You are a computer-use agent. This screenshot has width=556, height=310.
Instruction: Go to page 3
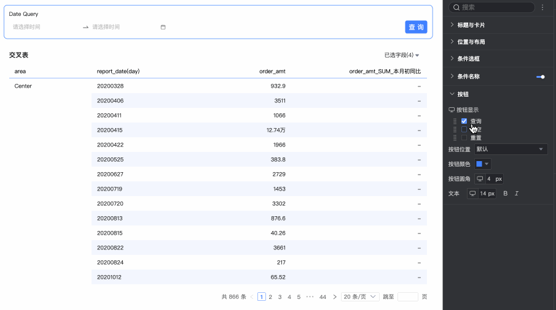tap(280, 297)
